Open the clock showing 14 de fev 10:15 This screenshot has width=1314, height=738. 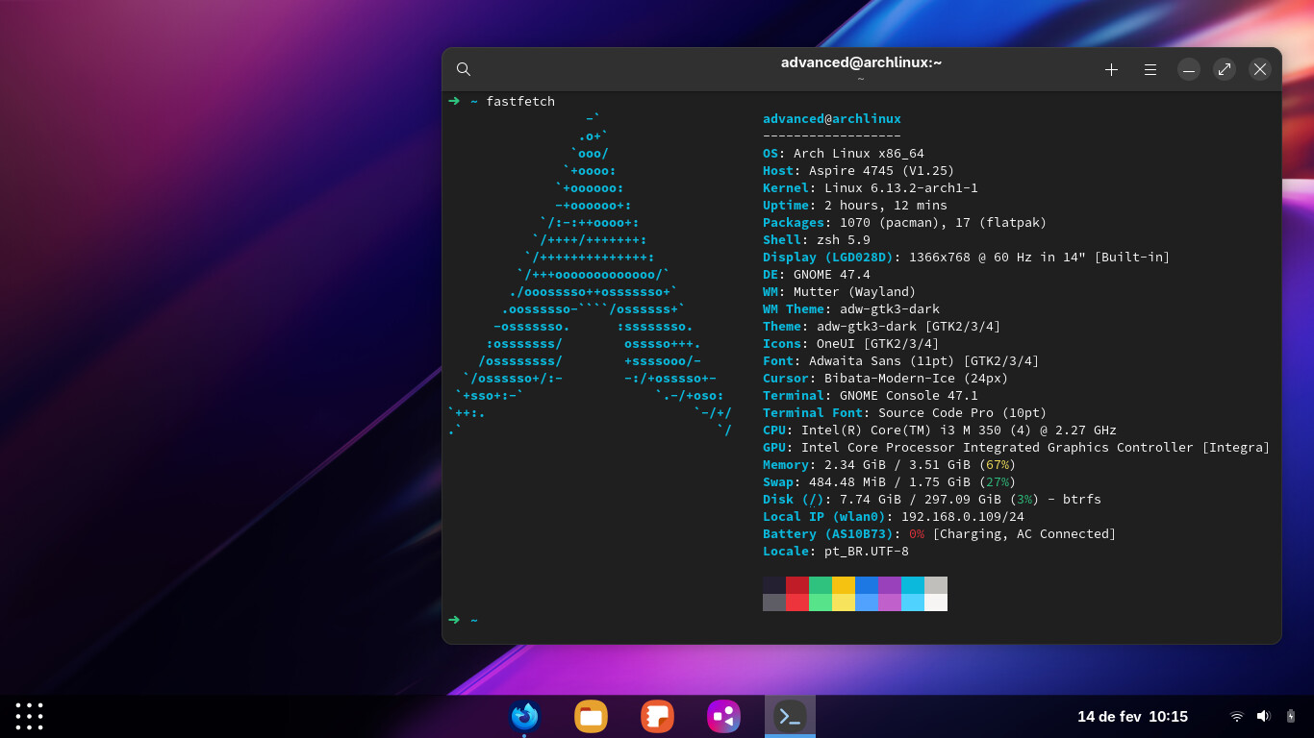point(1132,716)
